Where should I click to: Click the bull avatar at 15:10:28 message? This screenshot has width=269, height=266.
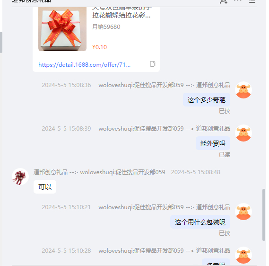[x=243, y=255]
